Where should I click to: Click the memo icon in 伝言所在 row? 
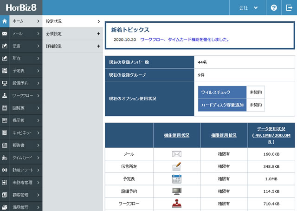(176, 166)
